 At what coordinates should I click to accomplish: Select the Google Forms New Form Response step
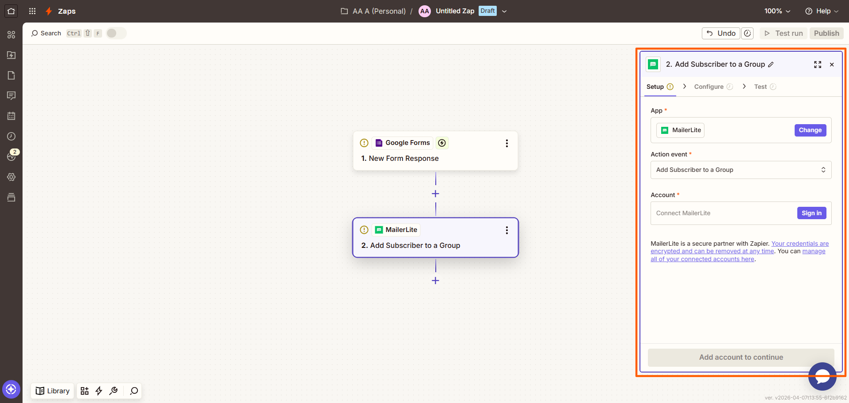(x=435, y=151)
